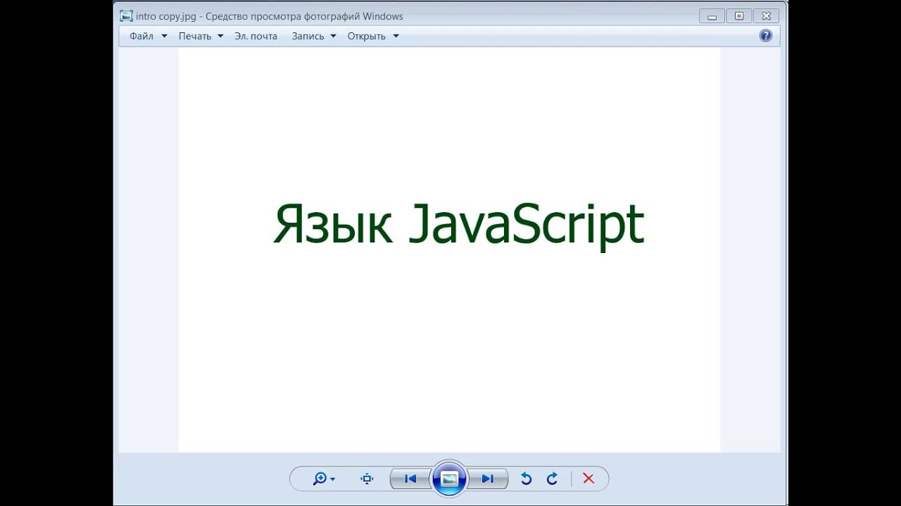Click the Язык JavaScript image
The image size is (901, 506).
point(458,225)
